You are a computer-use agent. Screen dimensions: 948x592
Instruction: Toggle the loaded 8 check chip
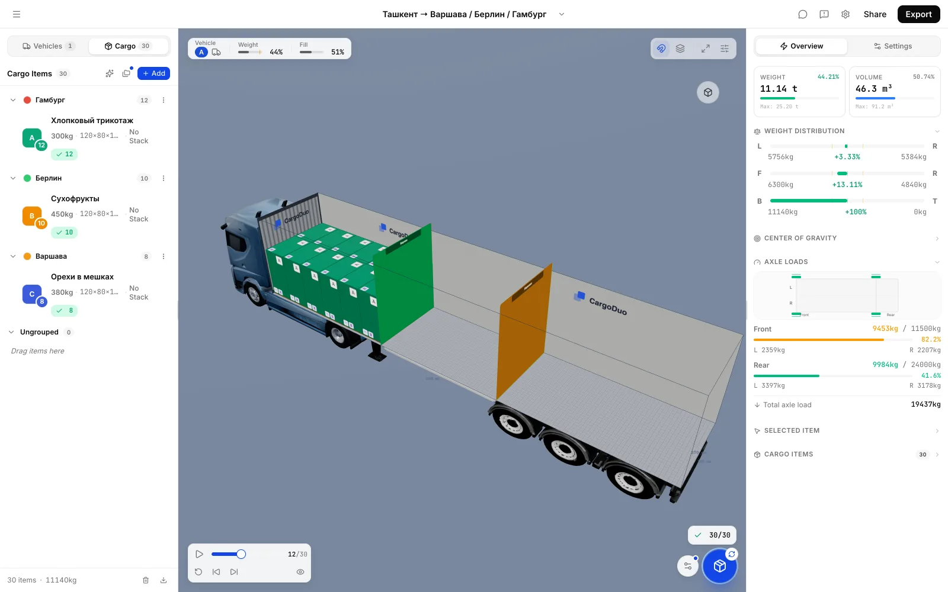point(65,311)
